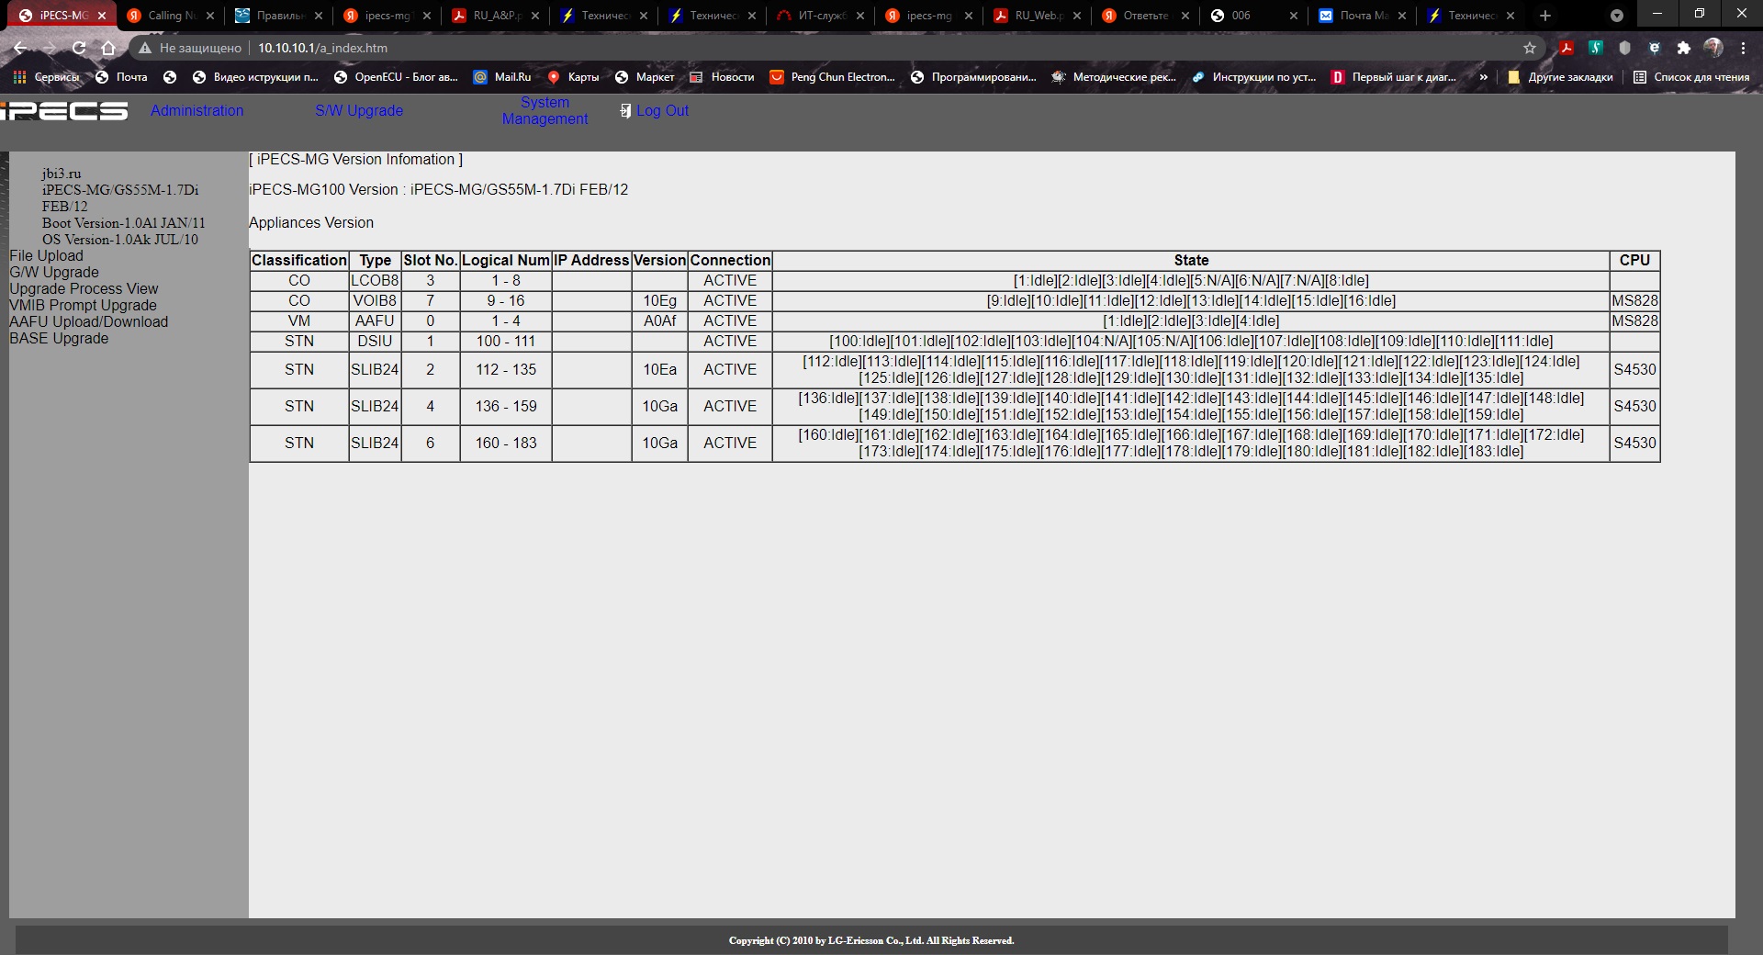Open the VMIB Prompt Upgrade page
The image size is (1763, 955).
(x=83, y=305)
